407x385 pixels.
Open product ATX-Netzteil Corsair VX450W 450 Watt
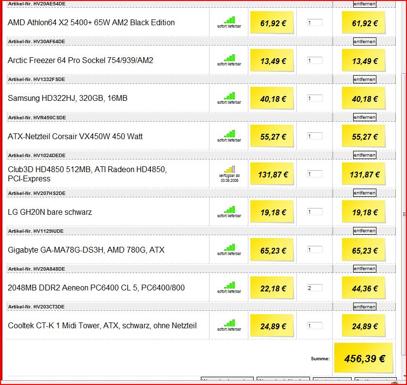pos(75,136)
